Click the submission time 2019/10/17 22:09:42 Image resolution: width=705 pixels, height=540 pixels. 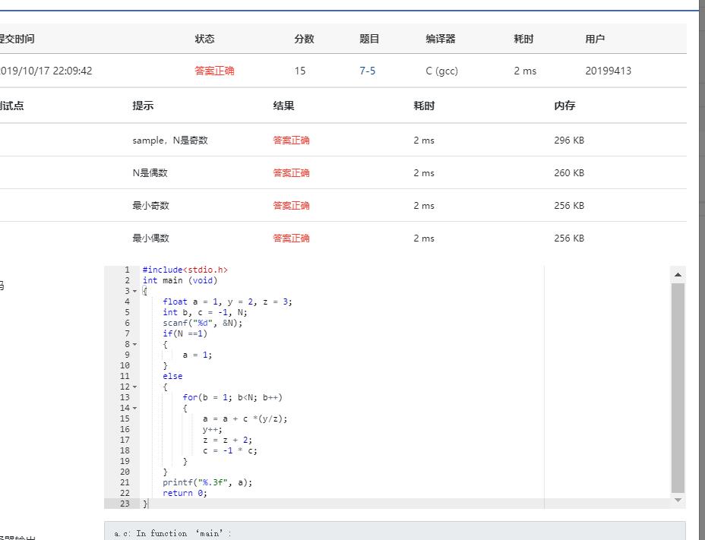(x=46, y=71)
